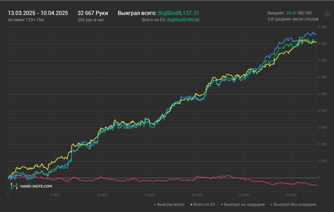334x212 pixels.
Task: Click the 0 y-axis baseline label
Action: pos(319,178)
